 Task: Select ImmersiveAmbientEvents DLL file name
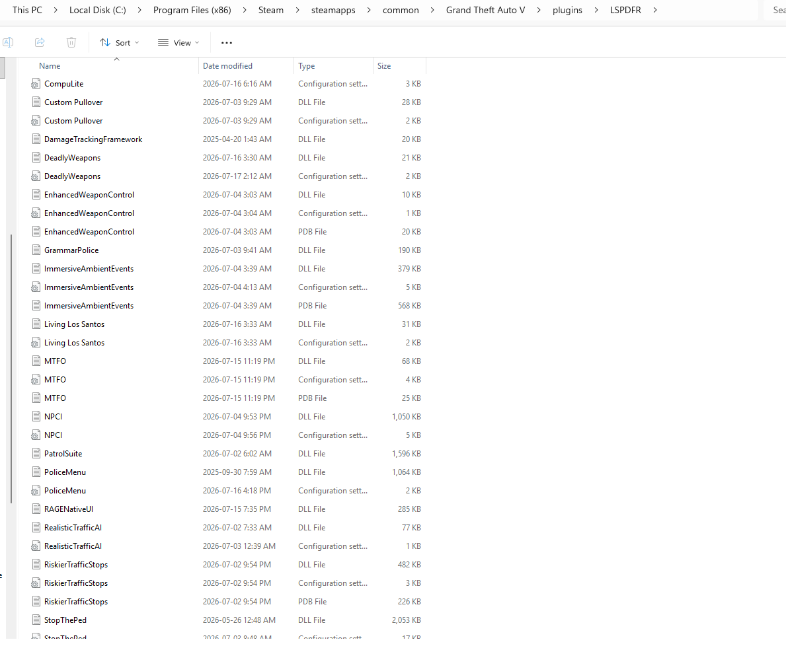89,269
